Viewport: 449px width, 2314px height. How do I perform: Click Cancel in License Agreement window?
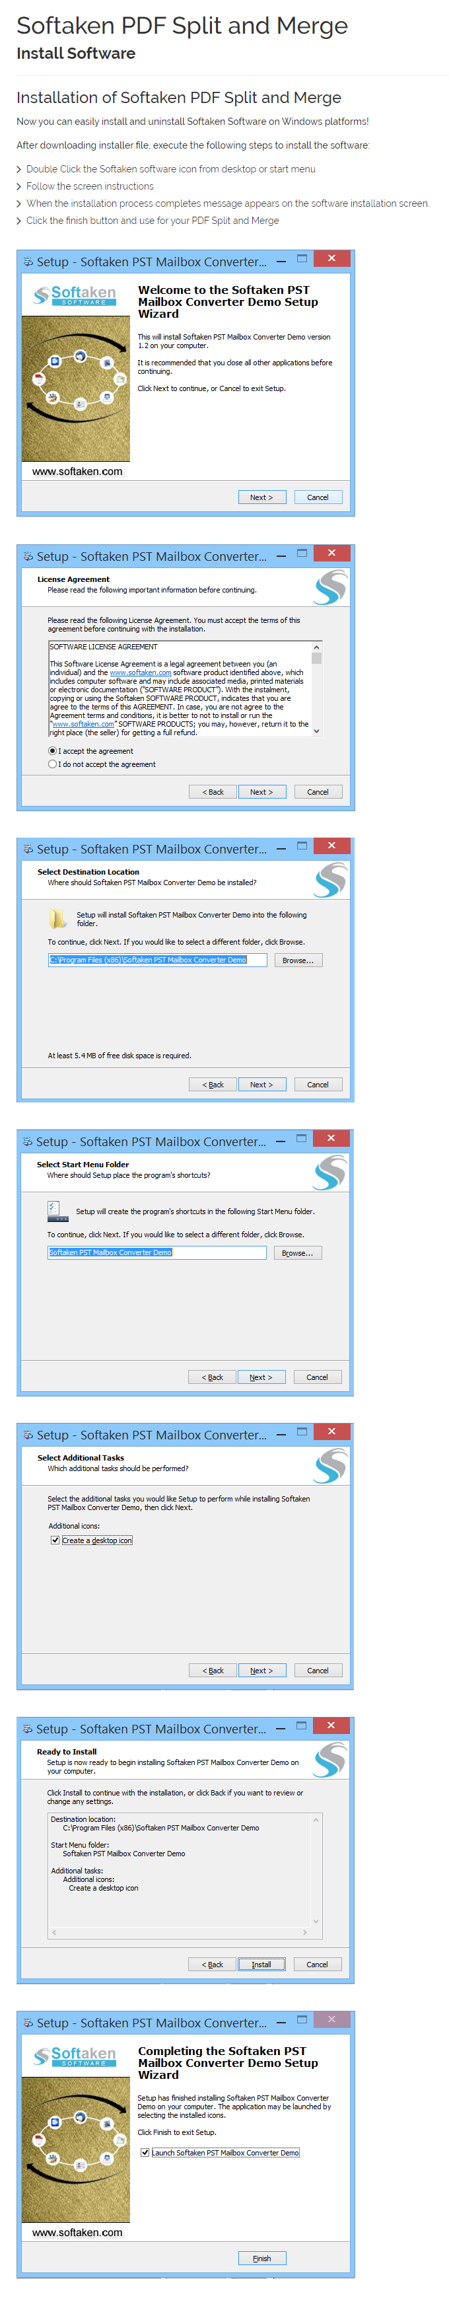pos(318,791)
